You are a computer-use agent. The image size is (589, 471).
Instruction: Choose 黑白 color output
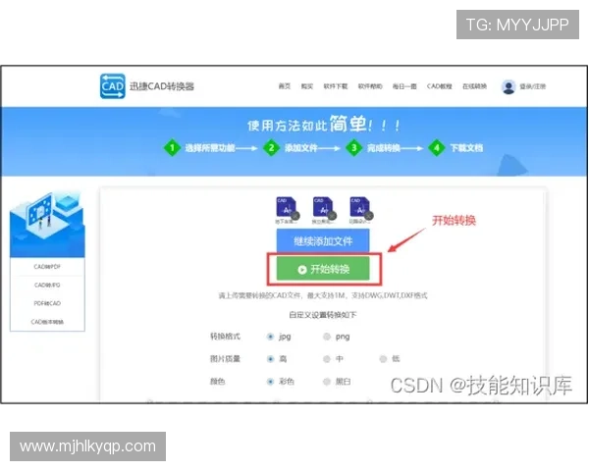[x=327, y=382]
